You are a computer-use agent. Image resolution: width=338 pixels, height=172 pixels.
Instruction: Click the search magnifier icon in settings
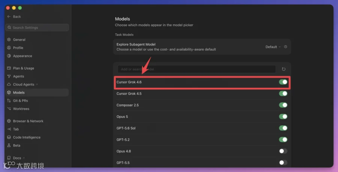(x=9, y=27)
